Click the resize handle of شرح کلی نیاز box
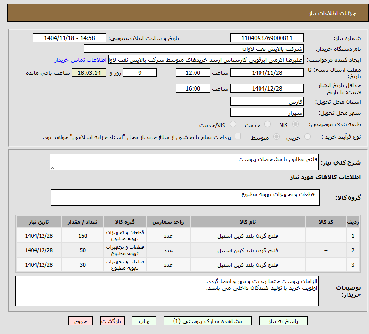The height and width of the screenshot is (334, 369). 52,168
